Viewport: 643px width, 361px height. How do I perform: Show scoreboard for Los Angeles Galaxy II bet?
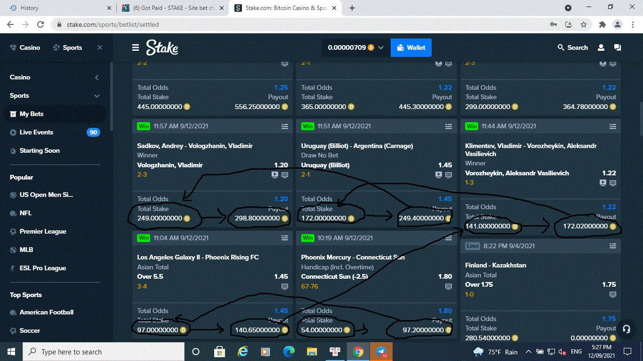[x=285, y=286]
